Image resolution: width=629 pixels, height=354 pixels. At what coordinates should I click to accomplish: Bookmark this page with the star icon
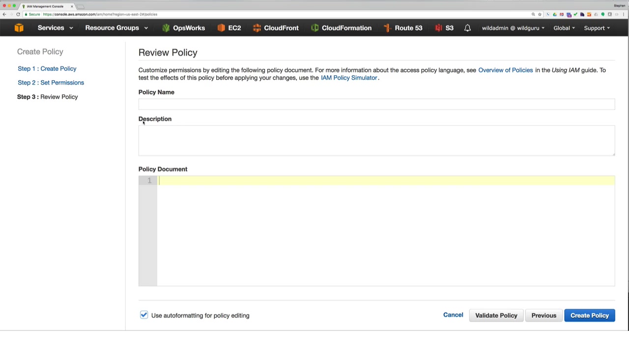(540, 14)
